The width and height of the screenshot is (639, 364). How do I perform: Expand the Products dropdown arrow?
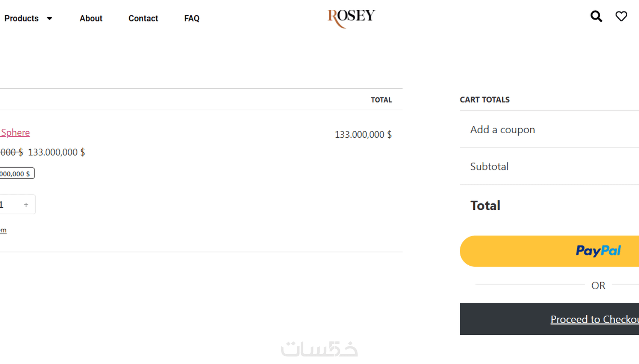click(49, 18)
